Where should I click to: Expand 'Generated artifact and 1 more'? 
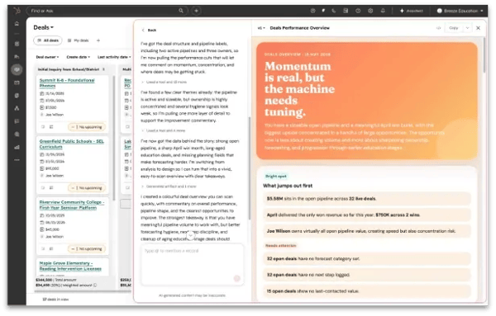click(x=169, y=186)
